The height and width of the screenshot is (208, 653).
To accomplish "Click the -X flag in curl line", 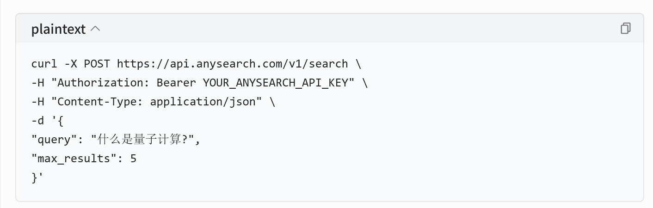I will click(71, 64).
